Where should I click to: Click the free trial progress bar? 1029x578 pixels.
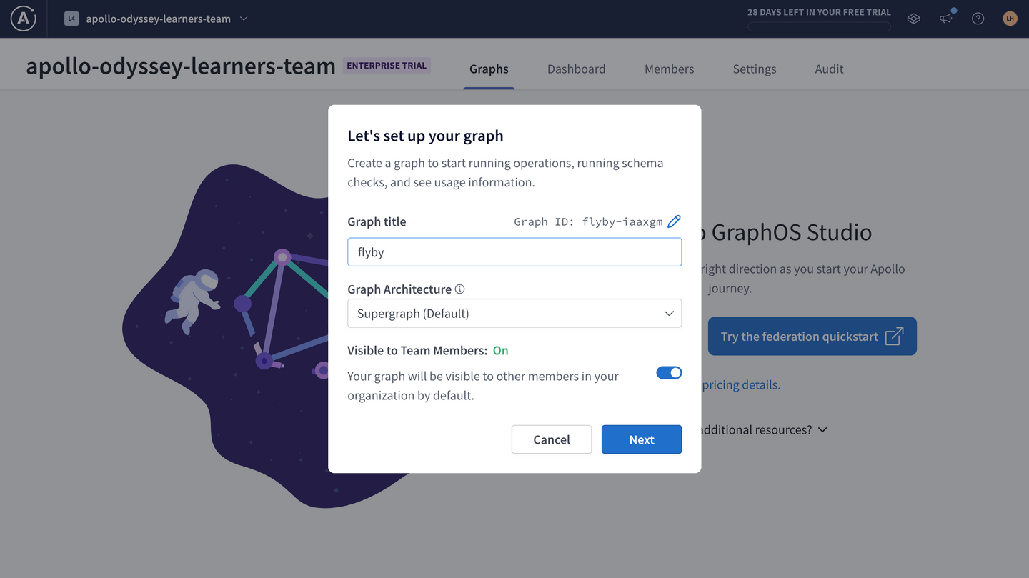[x=819, y=26]
